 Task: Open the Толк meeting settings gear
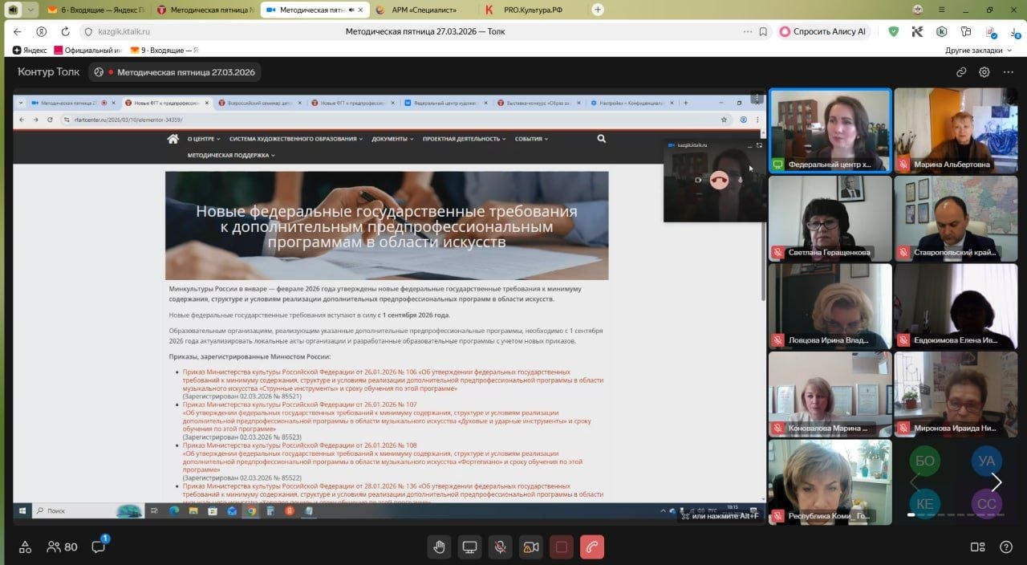(x=984, y=72)
